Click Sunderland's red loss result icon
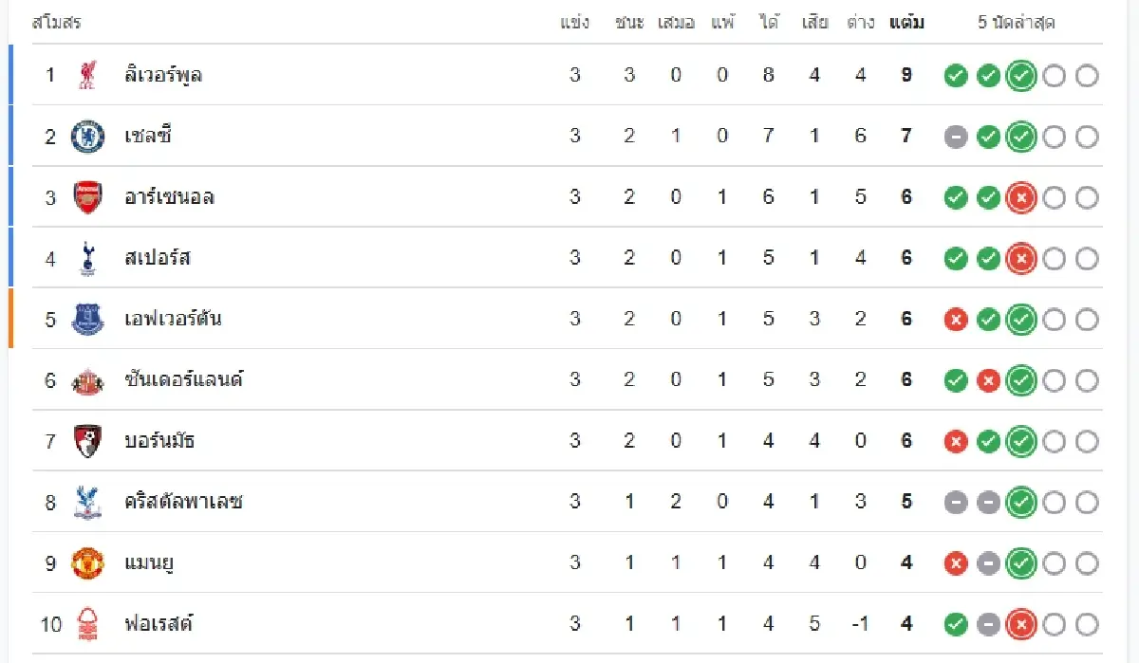Viewport: 1139px width, 663px height. tap(989, 380)
